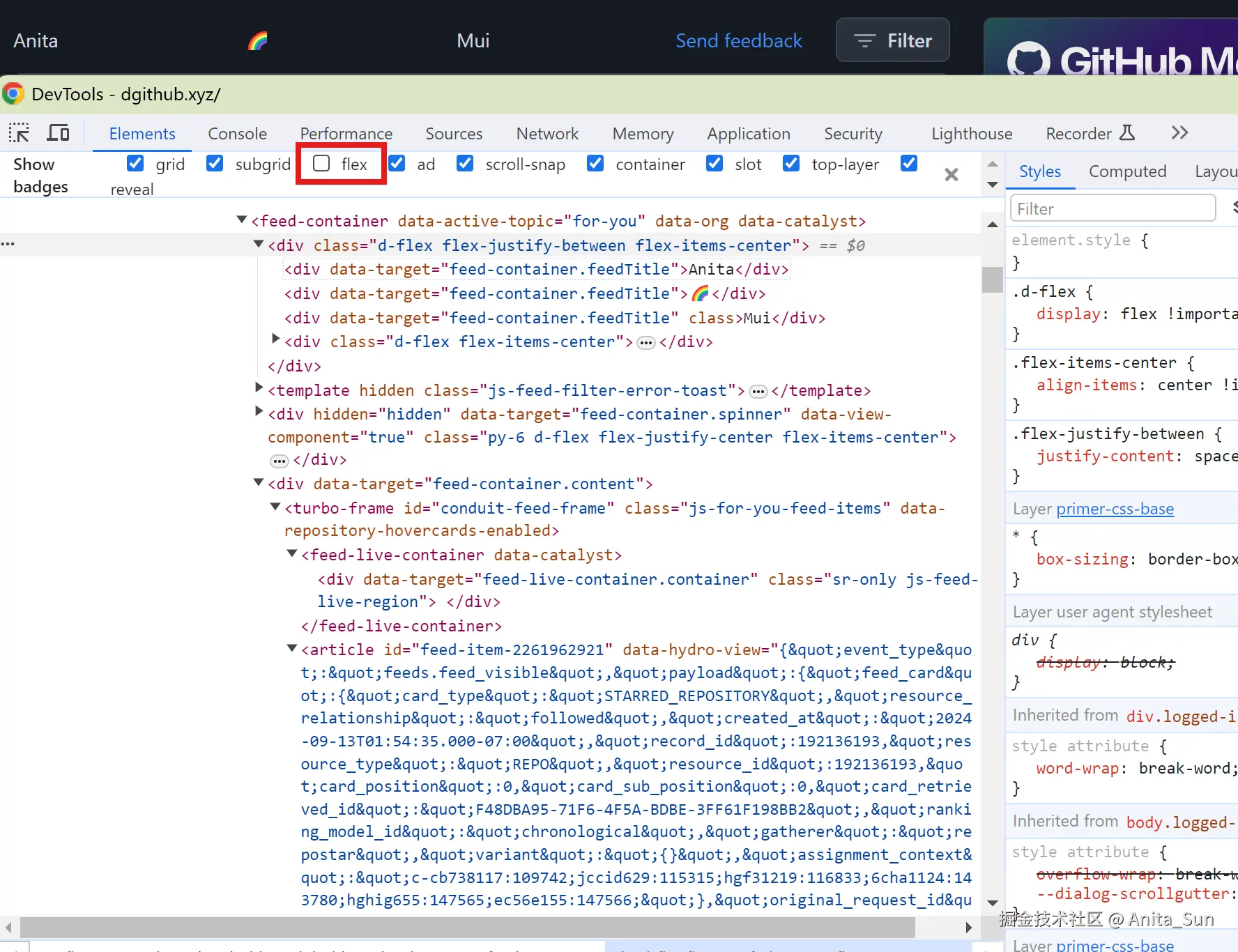1238x952 pixels.
Task: Expand the hidden spinner div
Action: 259,412
